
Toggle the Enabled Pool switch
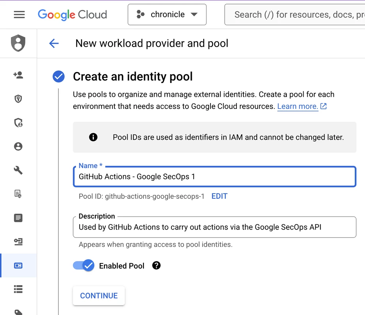(84, 266)
